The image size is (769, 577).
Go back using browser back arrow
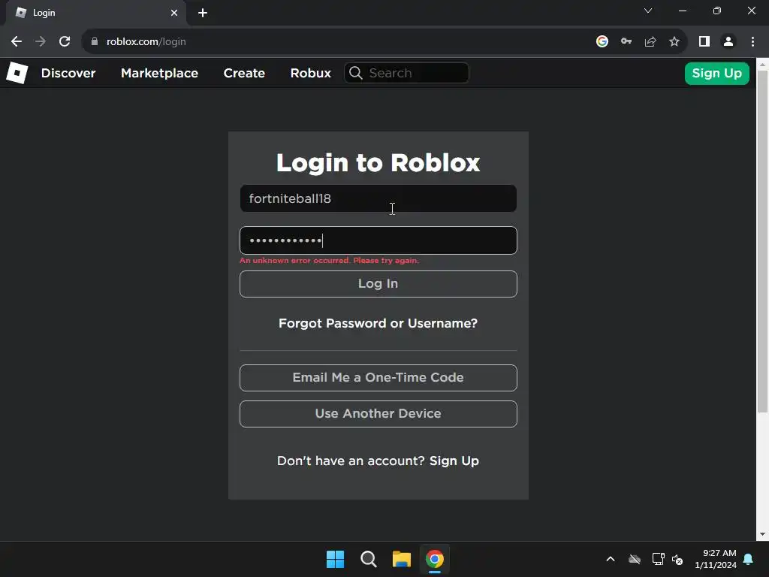17,42
